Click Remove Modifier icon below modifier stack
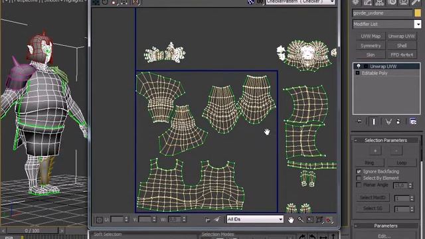 coord(398,121)
